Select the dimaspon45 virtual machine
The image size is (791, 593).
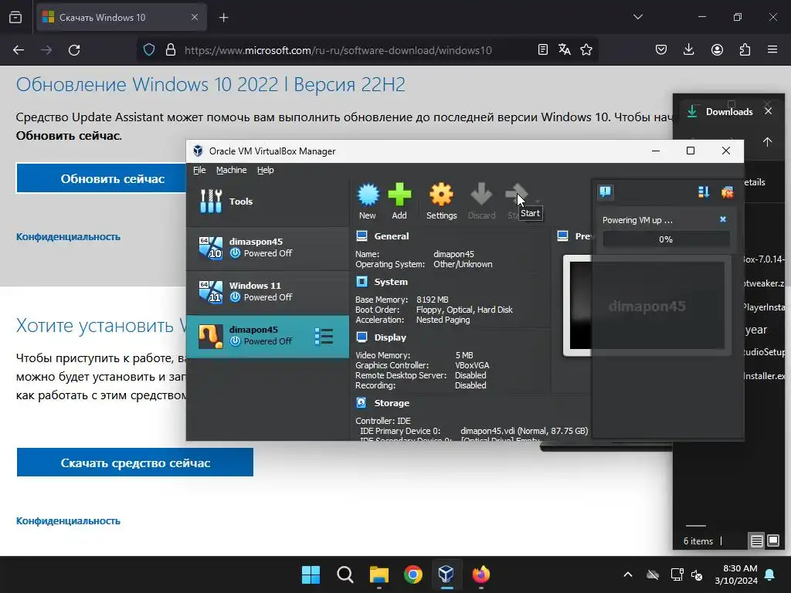(267, 248)
